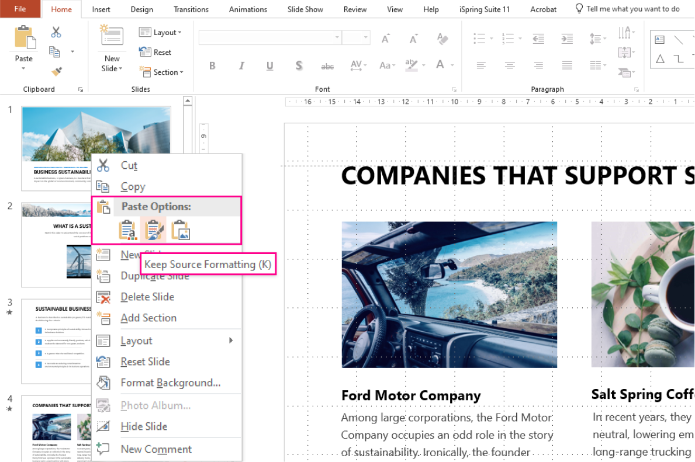Click the Align Text icon
Screen dimensions: 695x462
[626, 52]
